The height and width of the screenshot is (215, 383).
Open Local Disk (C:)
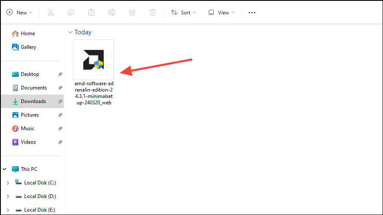coord(36,183)
